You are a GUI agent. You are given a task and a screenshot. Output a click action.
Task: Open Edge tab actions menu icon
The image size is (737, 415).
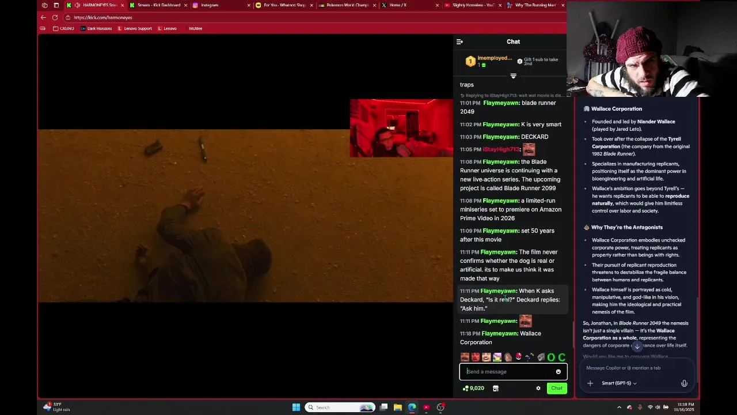56,5
